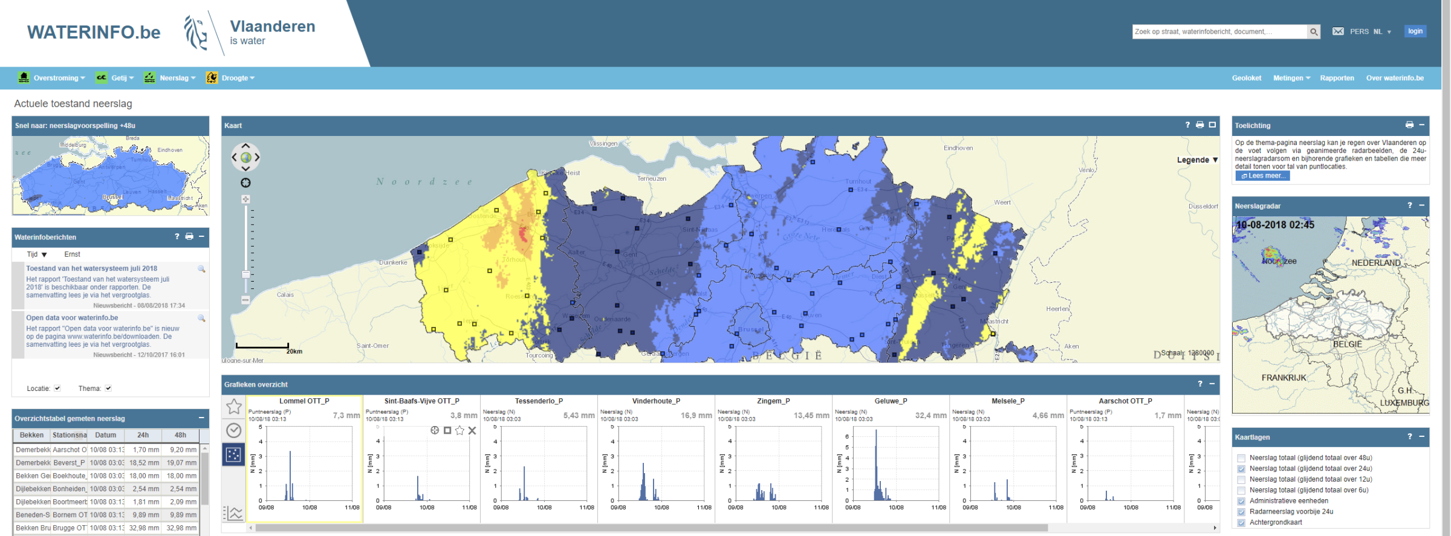The image size is (1451, 536).
Task: Uncheck the Administratieve eenheden layer
Action: (1241, 501)
